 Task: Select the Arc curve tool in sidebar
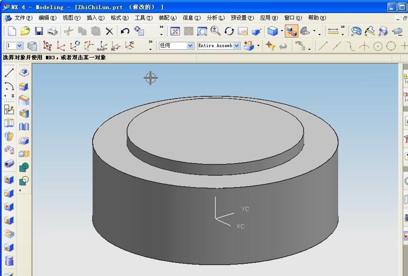click(x=9, y=86)
